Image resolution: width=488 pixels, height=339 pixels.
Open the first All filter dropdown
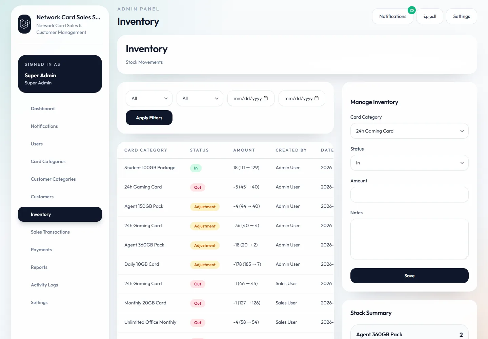149,98
